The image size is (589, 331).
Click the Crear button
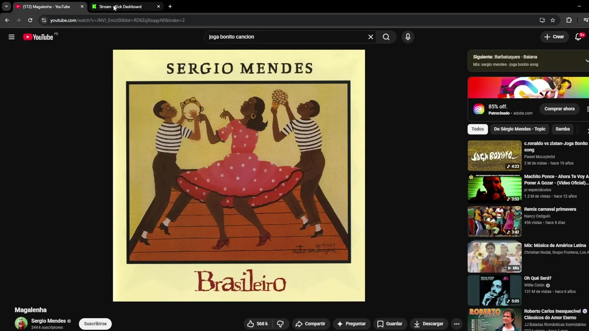click(554, 37)
